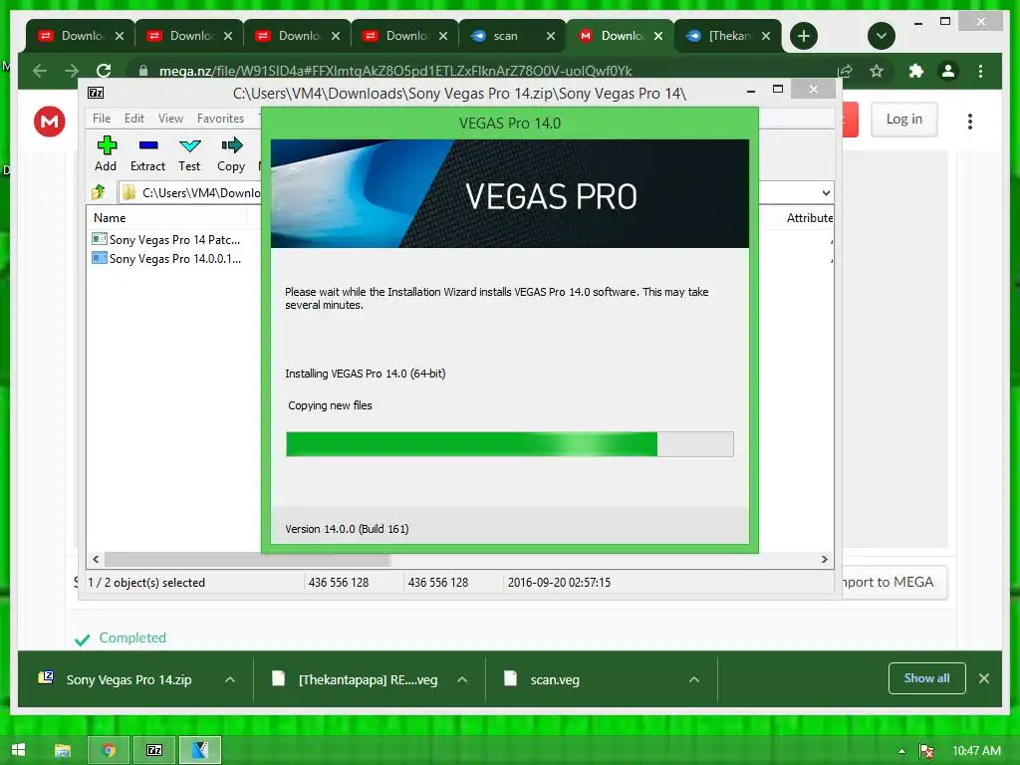Show hidden system tray icons
Viewport: 1020px width, 765px height.
pos(901,751)
